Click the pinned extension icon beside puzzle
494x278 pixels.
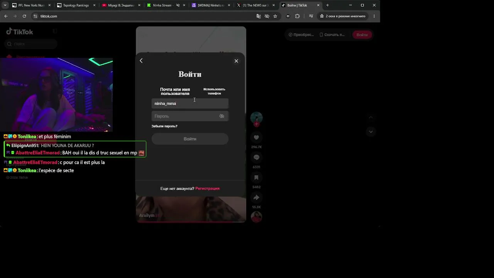[x=288, y=16]
